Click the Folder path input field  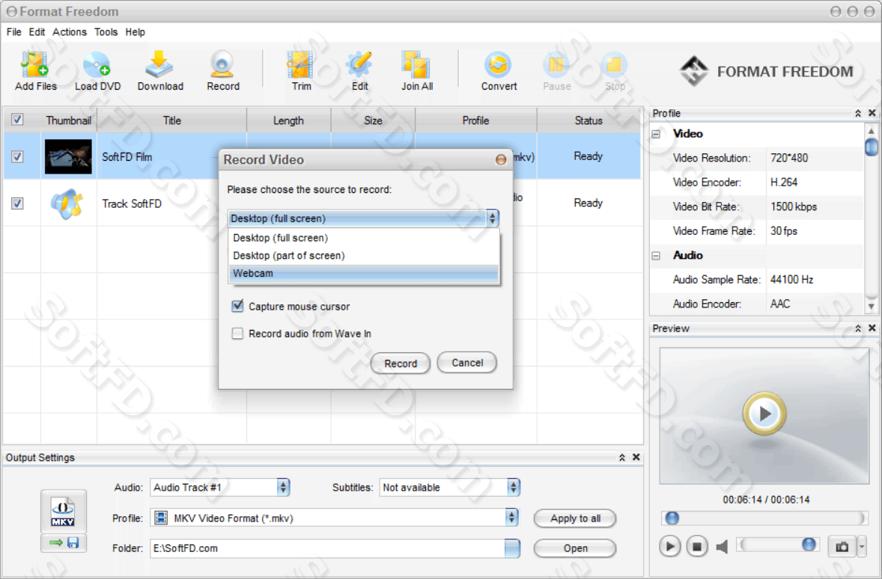326,548
